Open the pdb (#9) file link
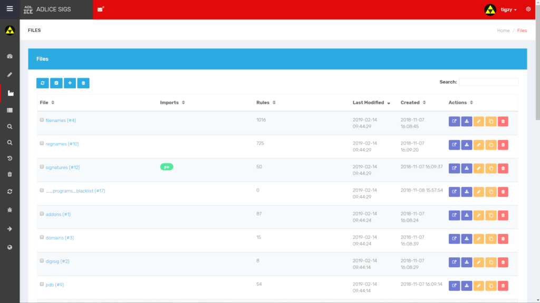 (x=55, y=285)
